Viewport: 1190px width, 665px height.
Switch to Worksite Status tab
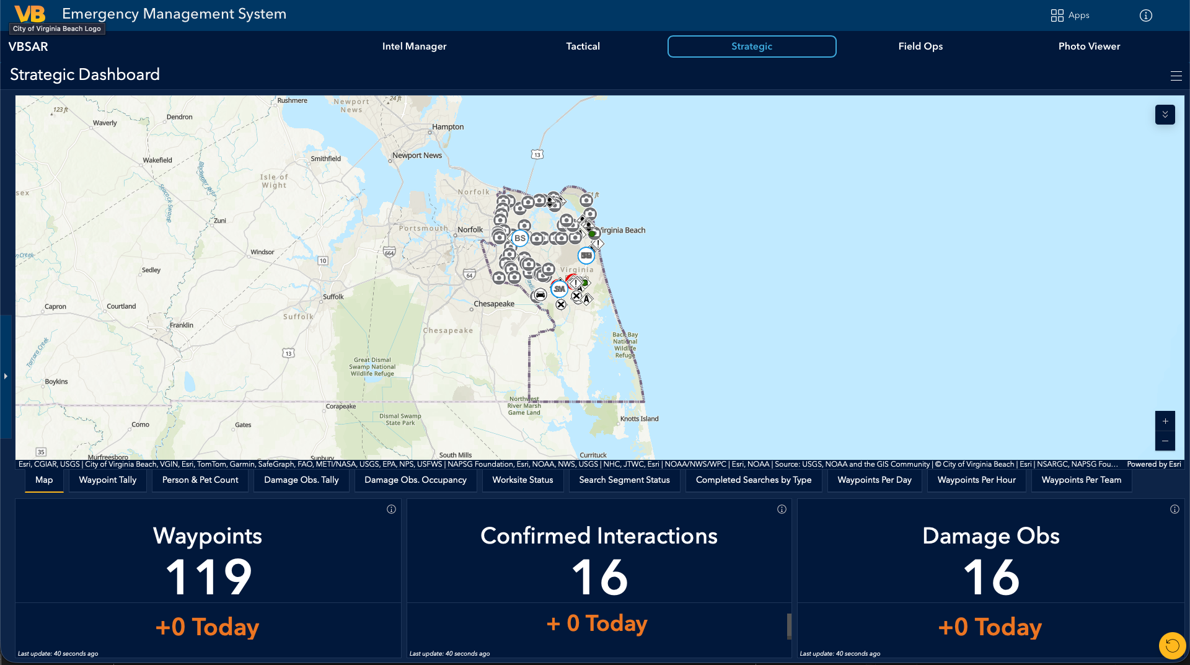(x=522, y=480)
